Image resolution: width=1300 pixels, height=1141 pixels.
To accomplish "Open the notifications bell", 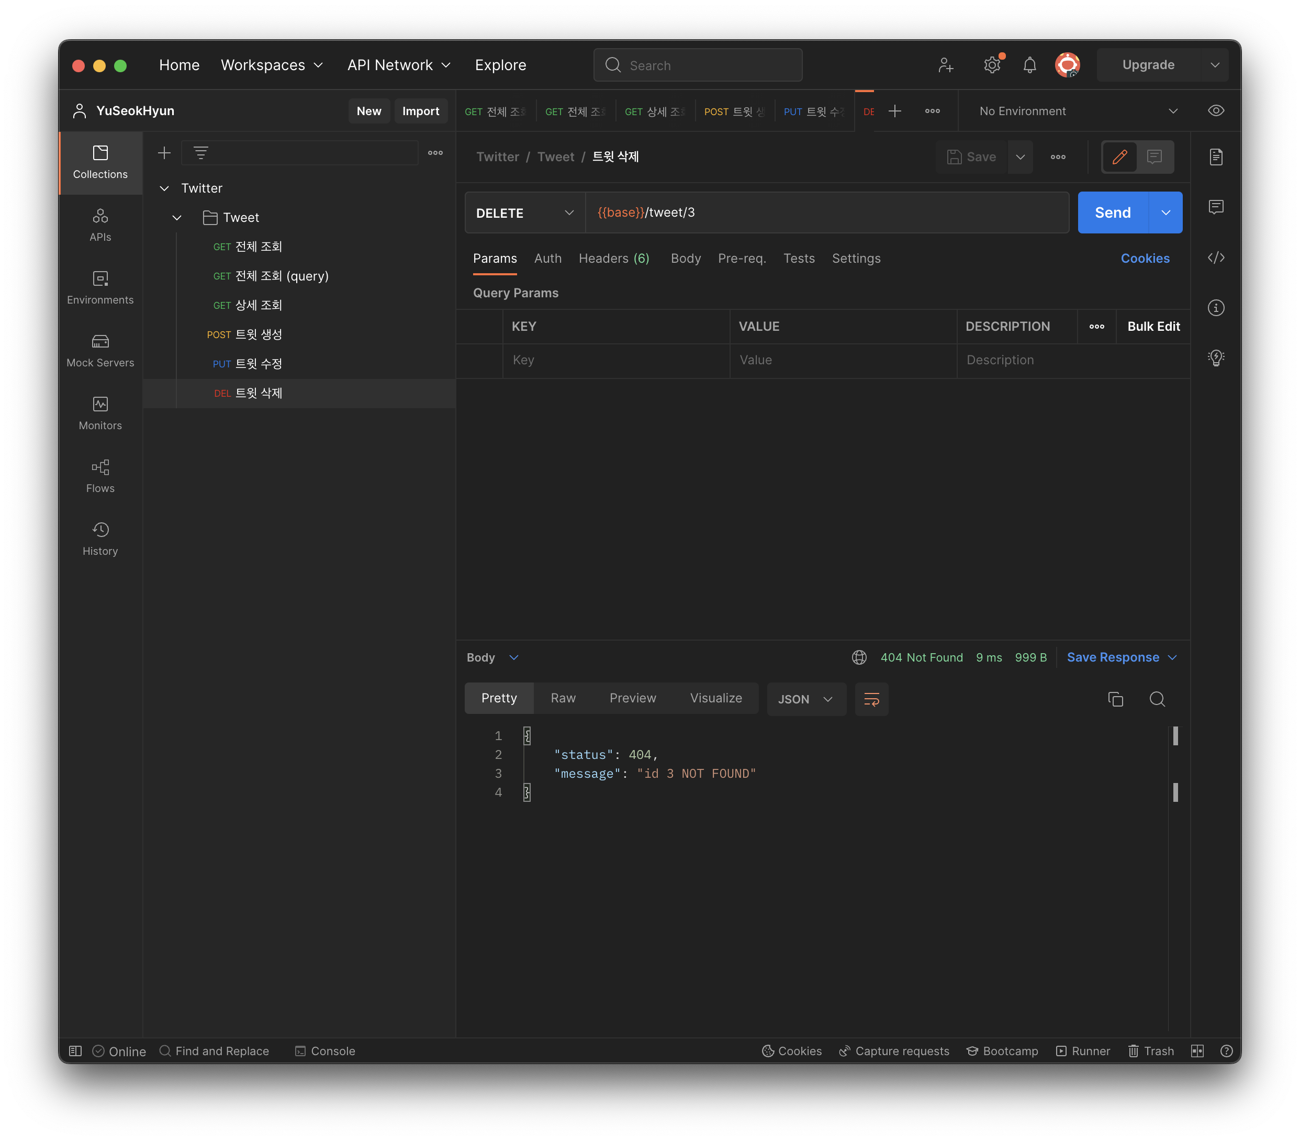I will pos(1030,65).
